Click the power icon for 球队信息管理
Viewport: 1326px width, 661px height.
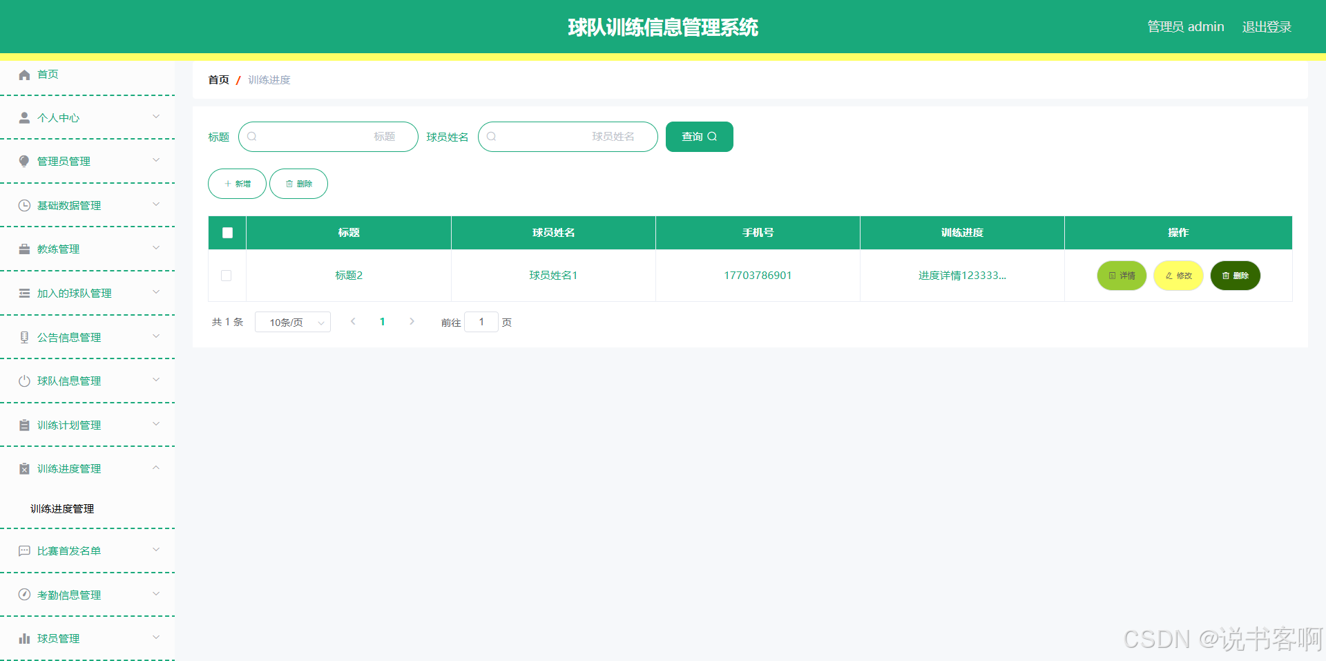24,381
